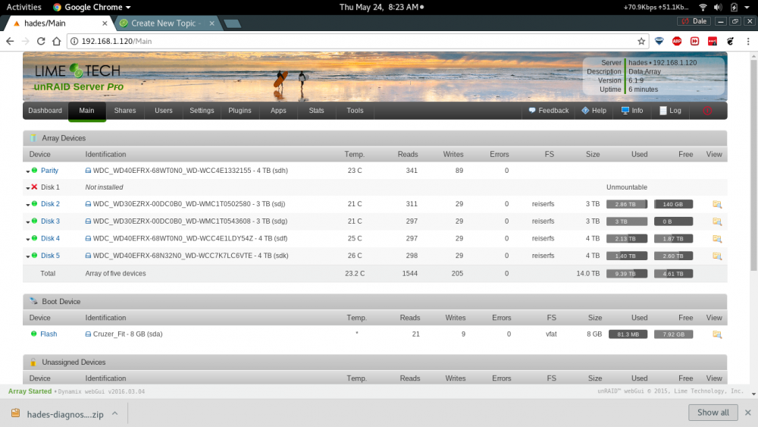
Task: Switch to Create New Topic browser tab
Action: [167, 24]
